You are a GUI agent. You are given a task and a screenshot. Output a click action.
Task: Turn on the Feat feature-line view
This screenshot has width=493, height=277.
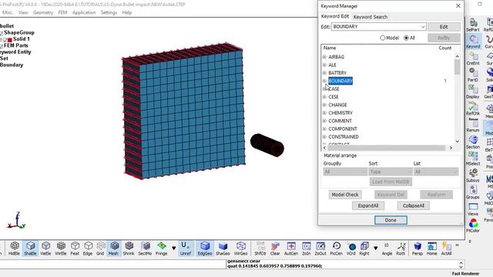(75, 248)
